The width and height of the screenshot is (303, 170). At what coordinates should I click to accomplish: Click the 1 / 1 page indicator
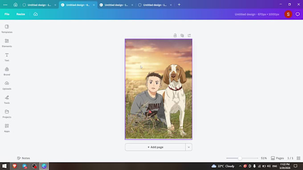290,158
